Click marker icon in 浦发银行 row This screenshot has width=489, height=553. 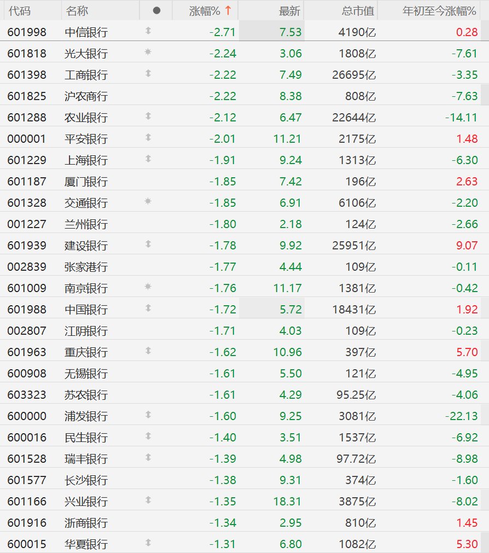click(148, 415)
